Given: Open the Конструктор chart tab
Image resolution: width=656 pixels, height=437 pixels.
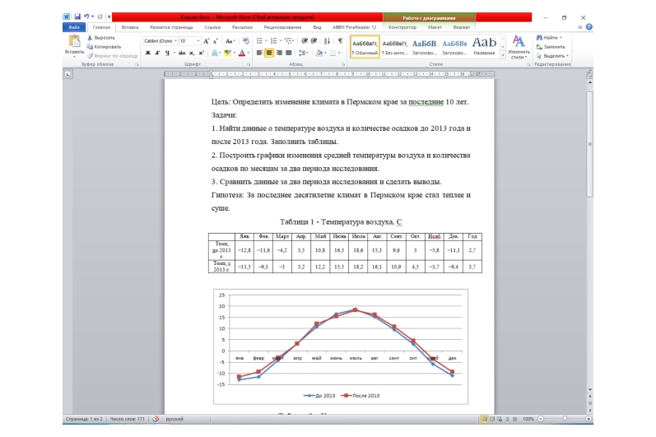Looking at the screenshot, I should (x=402, y=27).
